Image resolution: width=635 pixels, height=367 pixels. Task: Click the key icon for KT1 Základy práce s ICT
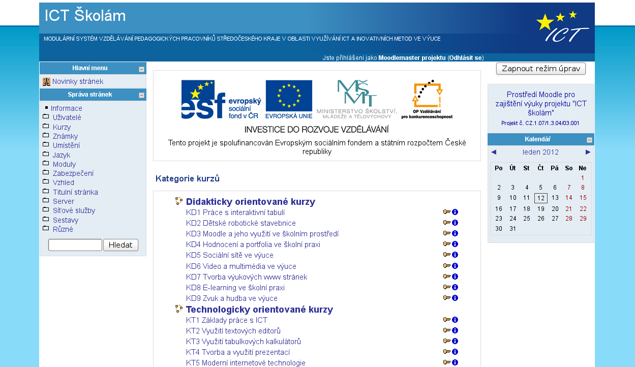pos(447,320)
